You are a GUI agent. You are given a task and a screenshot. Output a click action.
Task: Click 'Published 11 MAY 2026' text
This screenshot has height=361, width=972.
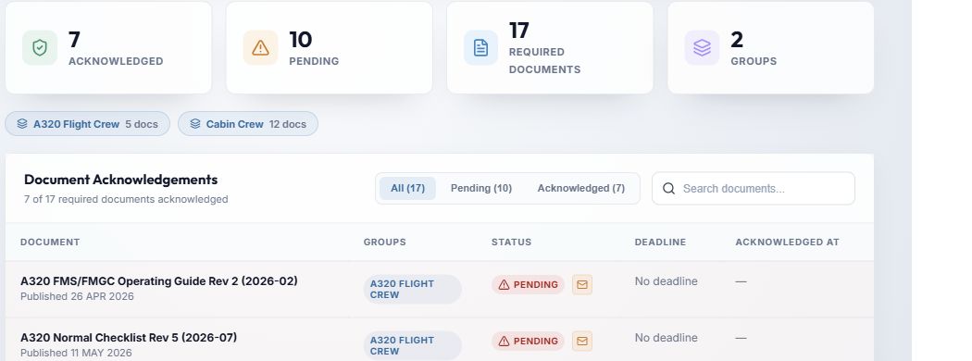point(76,353)
